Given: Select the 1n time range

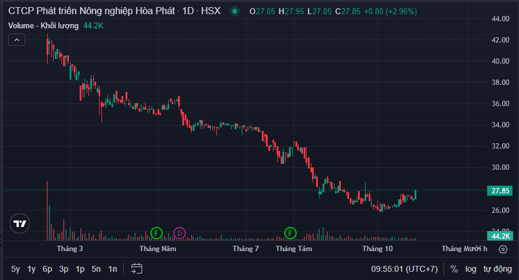Looking at the screenshot, I should click(113, 269).
